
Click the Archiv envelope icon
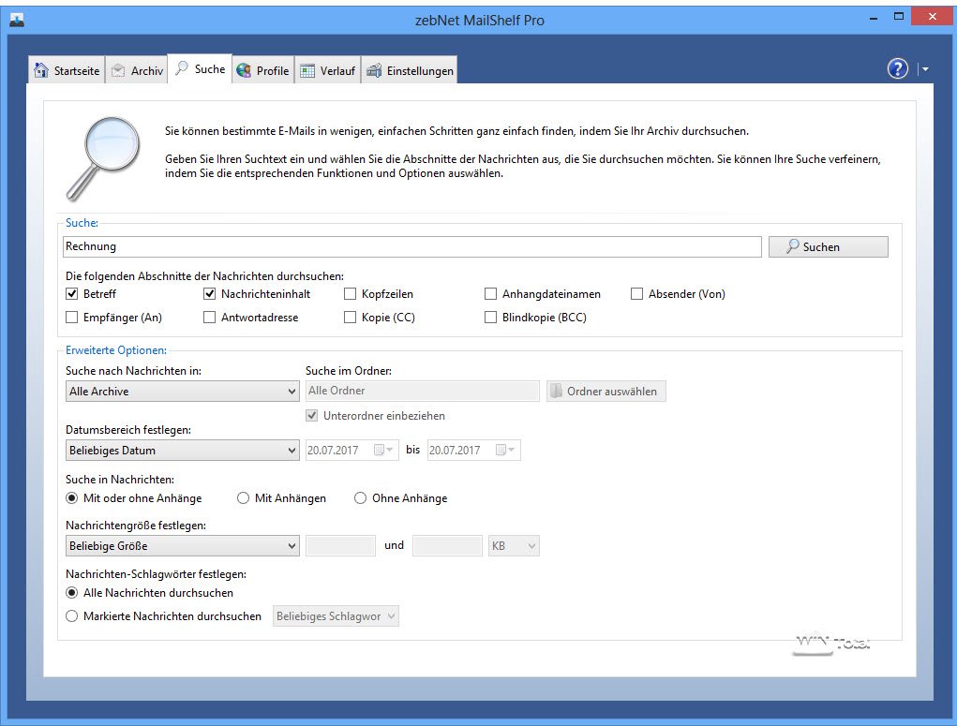(118, 71)
